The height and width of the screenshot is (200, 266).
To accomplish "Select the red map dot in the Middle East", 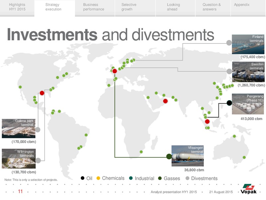I will point(165,101).
